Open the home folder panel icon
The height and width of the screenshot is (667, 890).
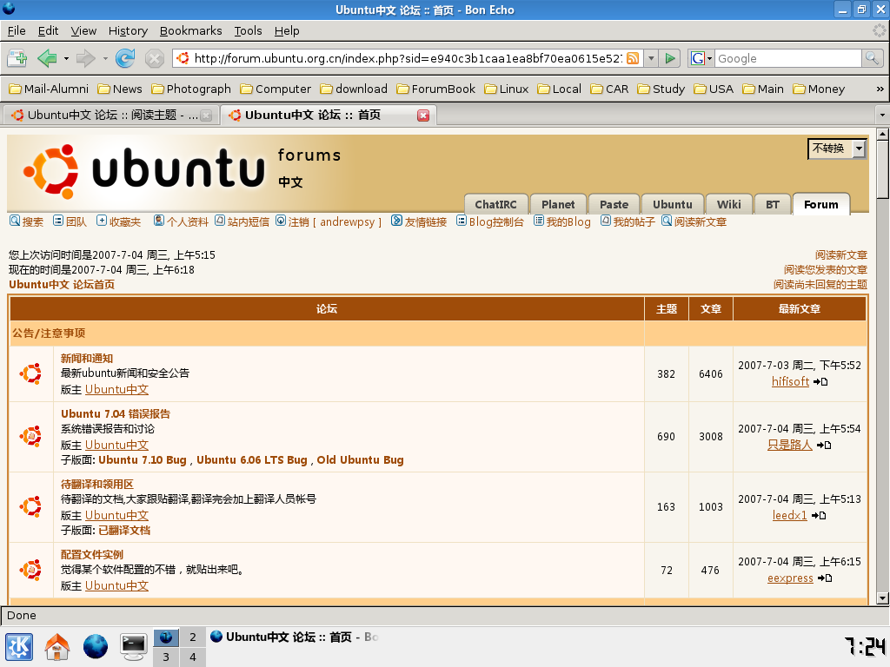tap(57, 647)
